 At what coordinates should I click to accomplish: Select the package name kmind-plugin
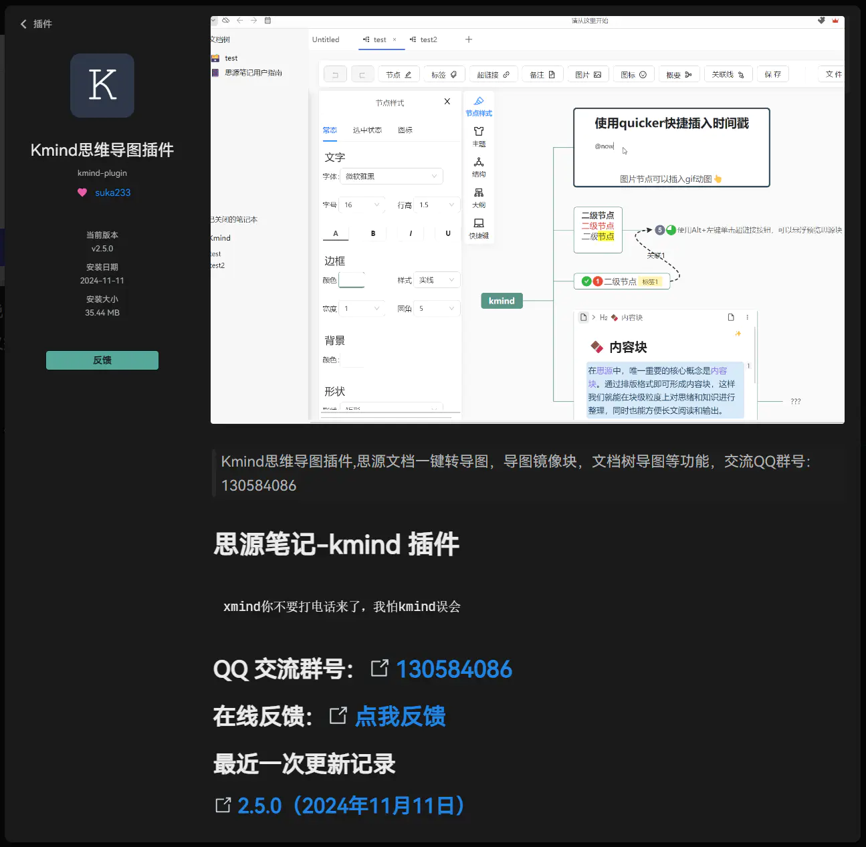102,173
